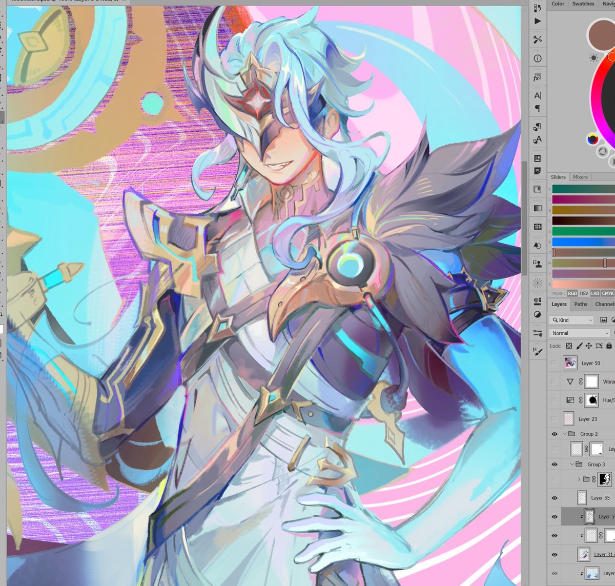615x586 pixels.
Task: Toggle the LAB mode button
Action: (x=595, y=294)
